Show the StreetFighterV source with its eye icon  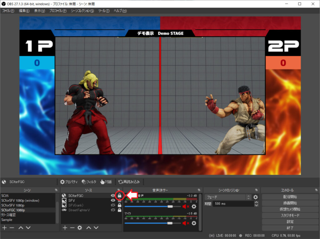coord(112,210)
